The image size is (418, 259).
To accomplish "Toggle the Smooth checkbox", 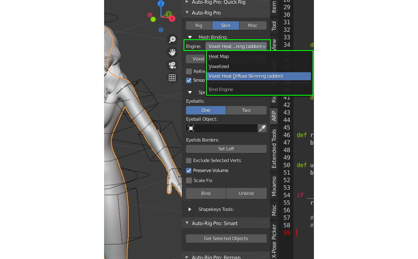I will 189,80.
